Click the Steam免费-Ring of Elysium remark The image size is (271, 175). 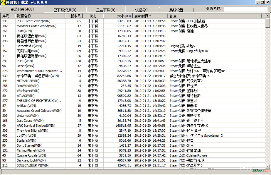point(188,51)
